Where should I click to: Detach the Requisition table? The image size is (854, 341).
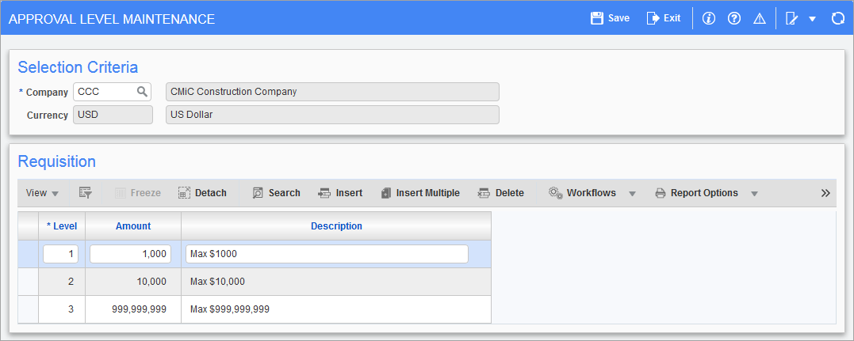point(202,193)
